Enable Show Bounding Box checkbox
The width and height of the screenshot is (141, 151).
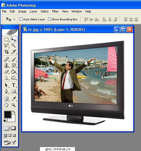pos(49,19)
